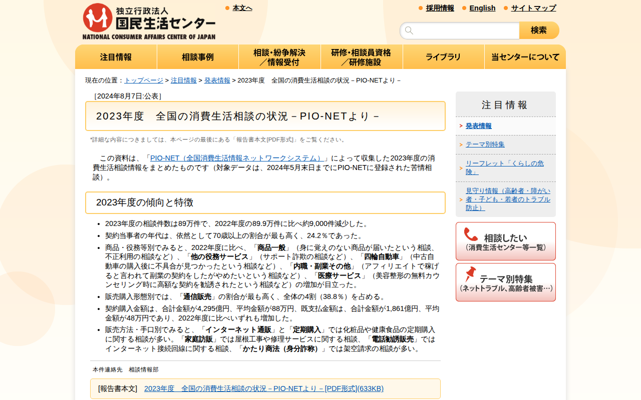This screenshot has width=641, height=400.
Task: Open the ライブラリ navigation tab
Action: pyautogui.click(x=444, y=57)
